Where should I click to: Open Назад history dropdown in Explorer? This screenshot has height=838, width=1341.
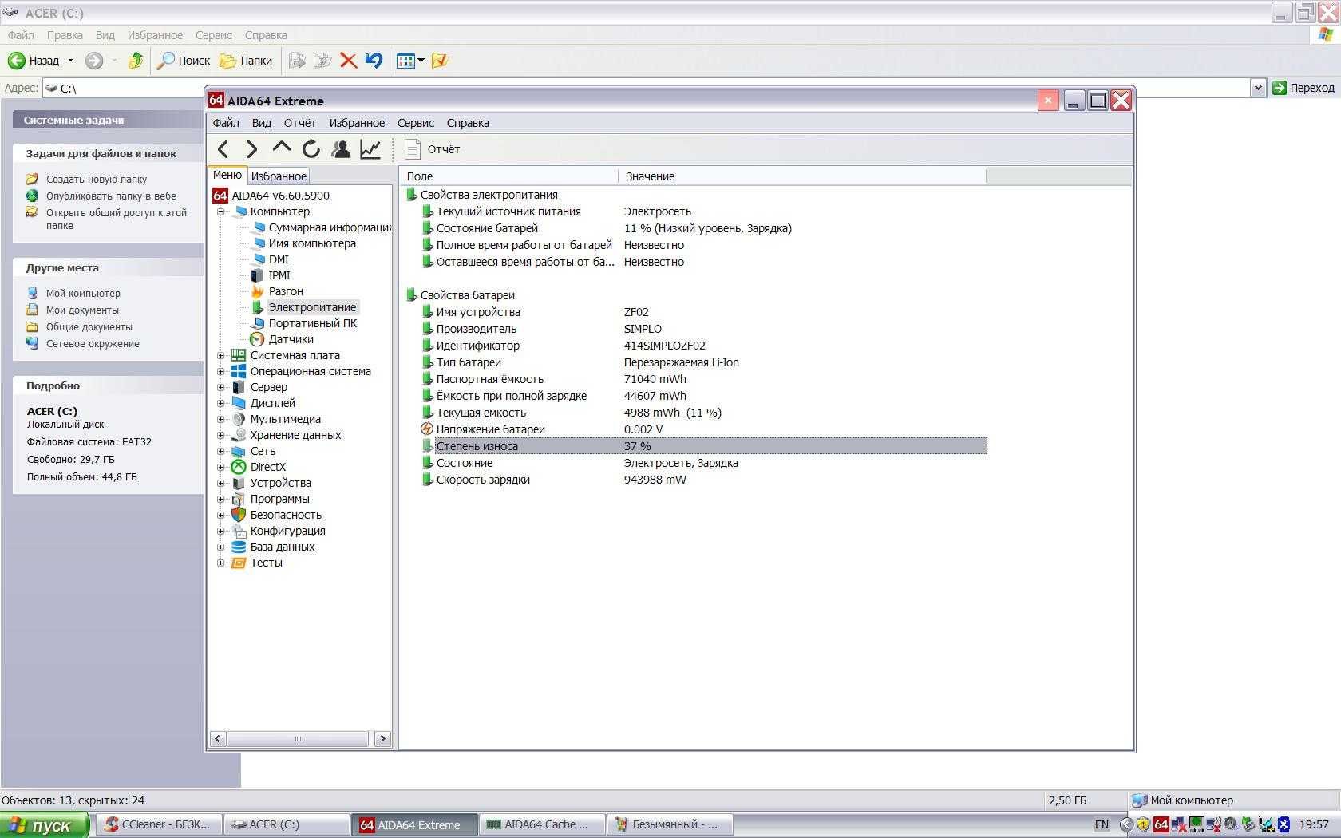click(70, 61)
